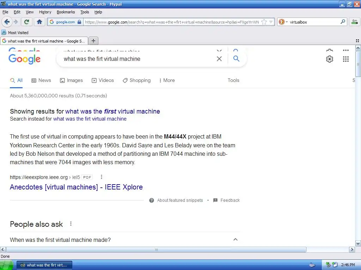Viewport: 361px width, 270px height.
Task: Clear the Google search box with X
Action: tap(219, 59)
